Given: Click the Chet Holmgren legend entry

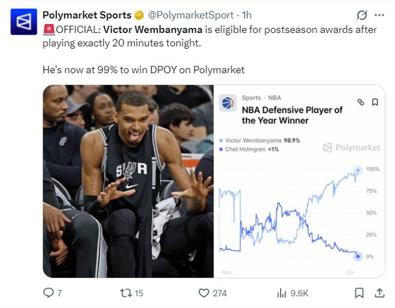Looking at the screenshot, I should tap(252, 149).
